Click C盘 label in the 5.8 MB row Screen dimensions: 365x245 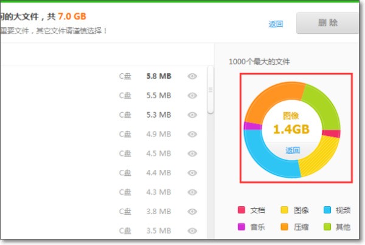[x=125, y=76]
